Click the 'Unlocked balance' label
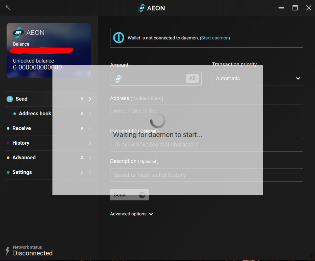 (x=34, y=61)
